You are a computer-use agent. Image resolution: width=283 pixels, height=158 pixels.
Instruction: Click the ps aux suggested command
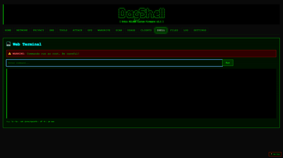[51, 122]
